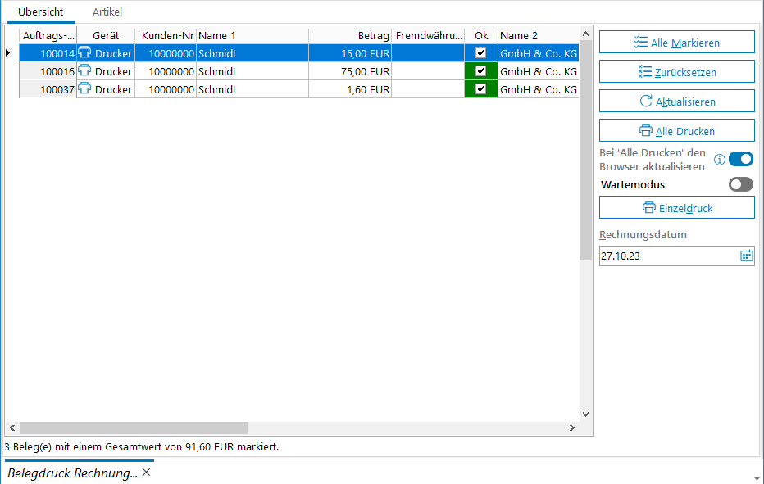Click printer icon in order 100016 row
The image size is (764, 484).
coord(84,71)
